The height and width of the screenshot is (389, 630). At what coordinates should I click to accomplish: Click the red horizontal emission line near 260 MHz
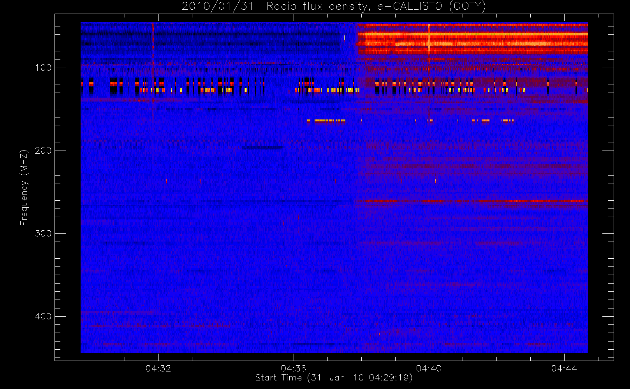[x=472, y=201]
